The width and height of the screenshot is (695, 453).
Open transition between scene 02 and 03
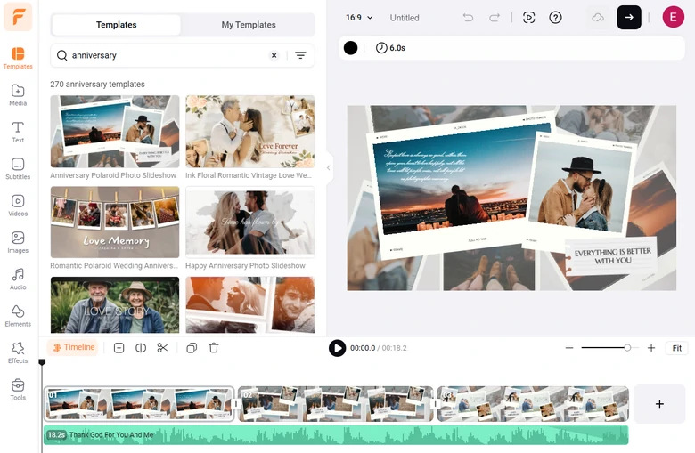(x=435, y=404)
